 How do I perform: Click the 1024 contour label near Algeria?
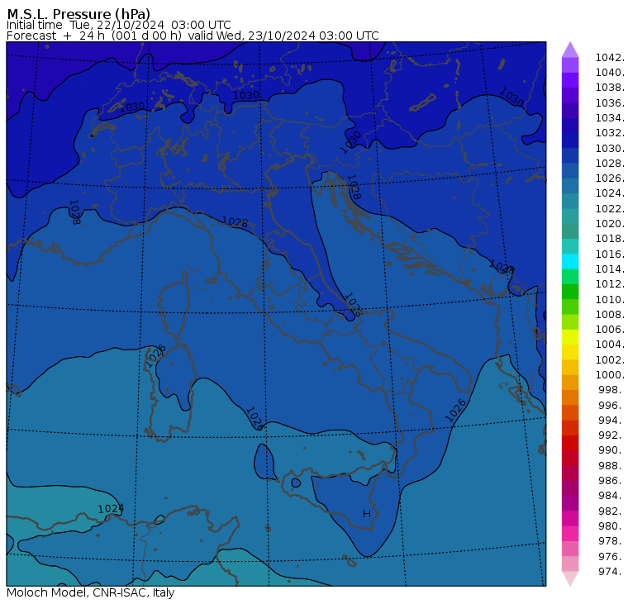[x=111, y=509]
